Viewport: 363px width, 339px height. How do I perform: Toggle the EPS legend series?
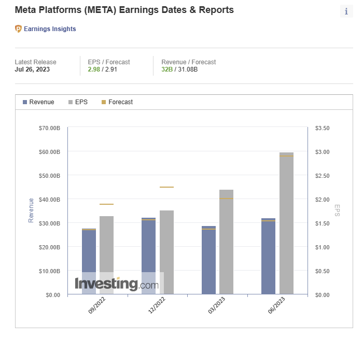point(78,102)
